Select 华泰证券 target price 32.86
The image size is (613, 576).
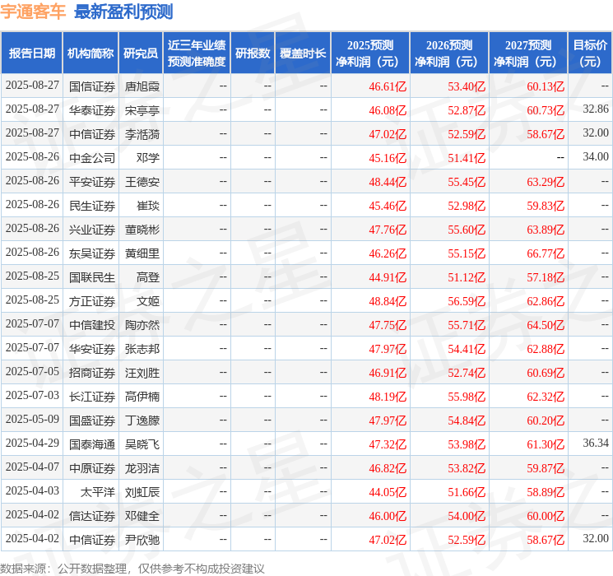[596, 109]
